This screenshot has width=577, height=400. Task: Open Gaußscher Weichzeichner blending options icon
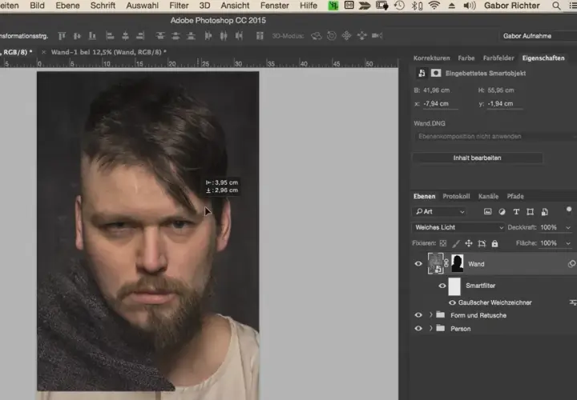click(x=572, y=302)
